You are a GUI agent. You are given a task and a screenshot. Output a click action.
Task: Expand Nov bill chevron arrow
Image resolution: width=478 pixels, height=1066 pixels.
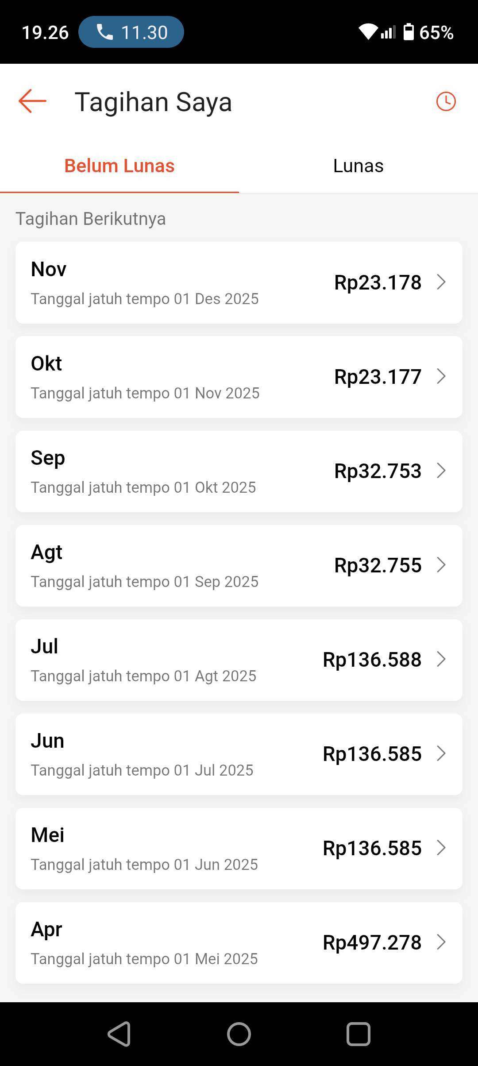coord(441,282)
